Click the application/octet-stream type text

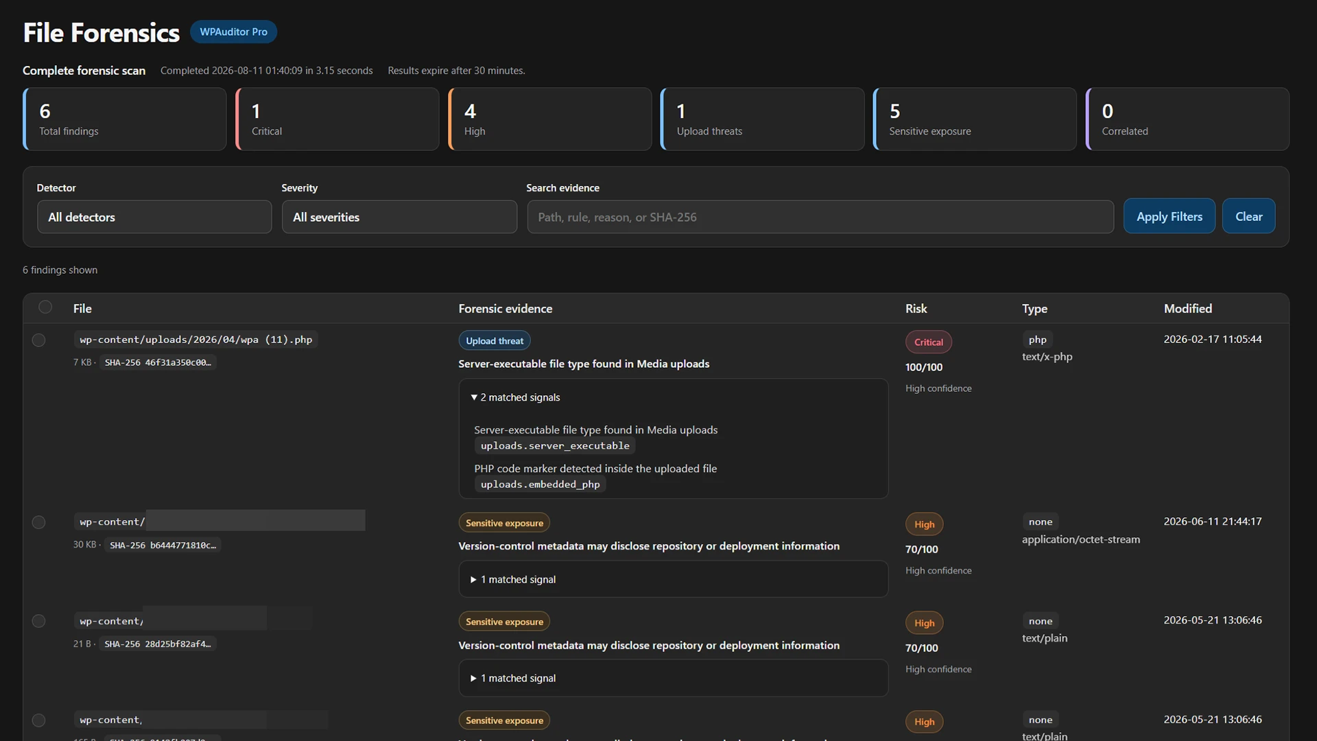pos(1080,539)
